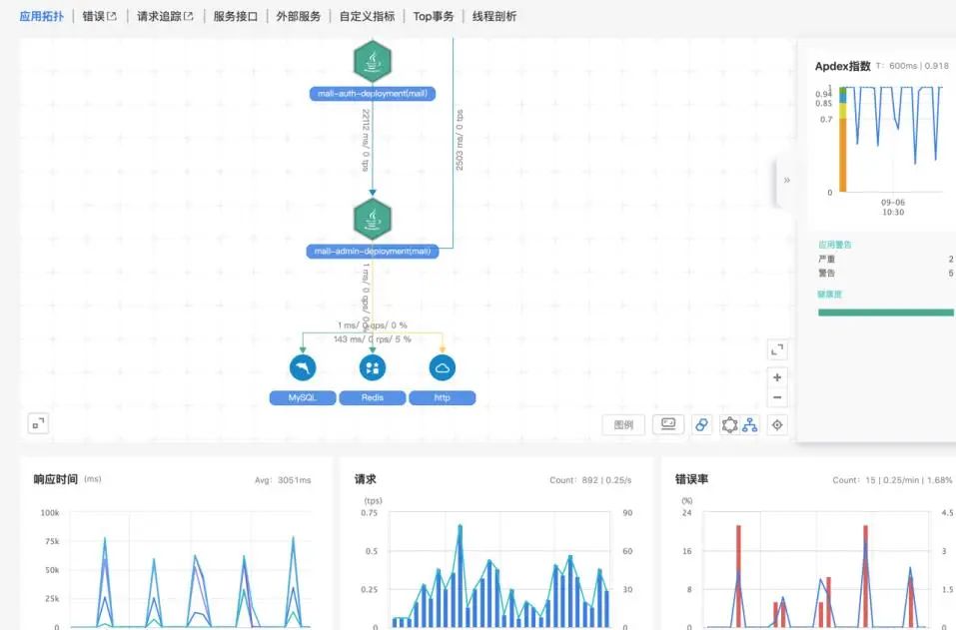Click the expand icon at topology bottom-left
The height and width of the screenshot is (630, 956).
coord(37,424)
